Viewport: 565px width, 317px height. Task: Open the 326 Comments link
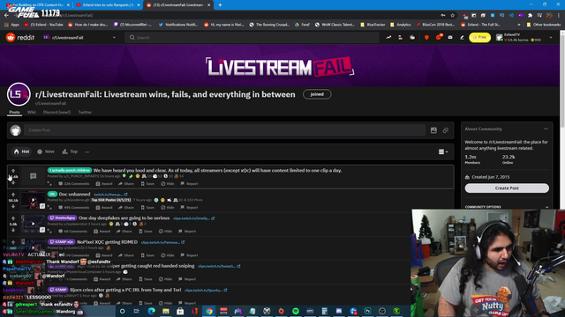click(x=74, y=184)
